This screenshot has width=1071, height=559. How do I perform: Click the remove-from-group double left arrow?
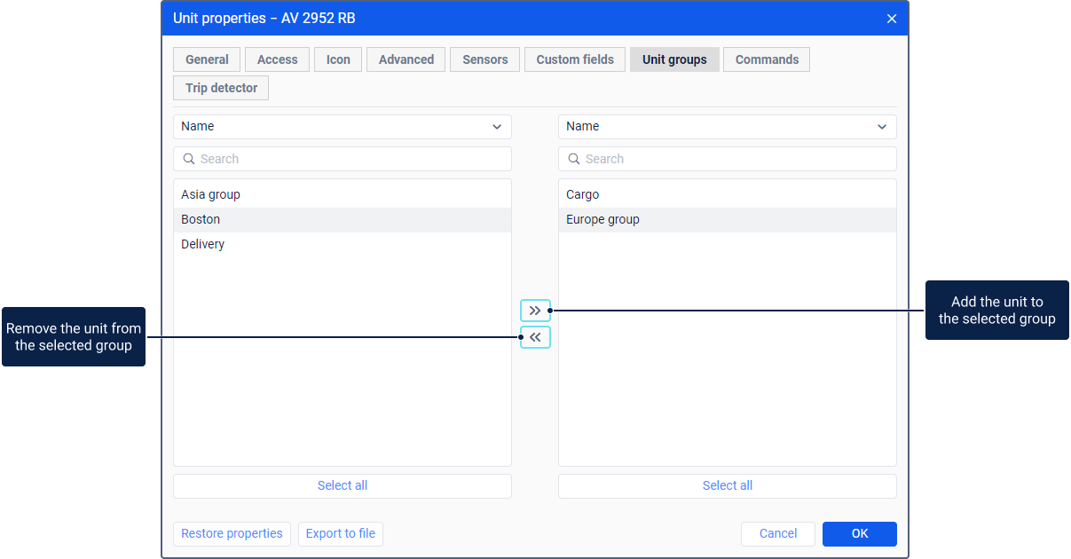535,337
